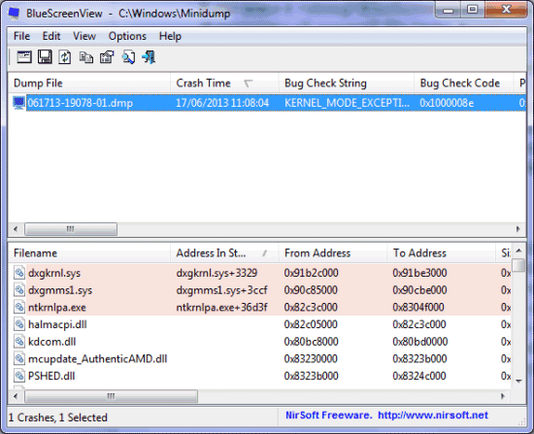Image resolution: width=534 pixels, height=434 pixels.
Task: Open the Advanced Options toolbar icon
Action: 24,57
